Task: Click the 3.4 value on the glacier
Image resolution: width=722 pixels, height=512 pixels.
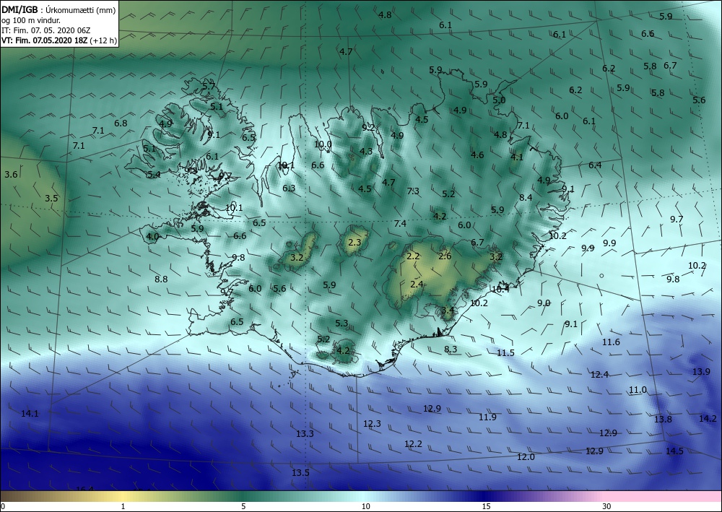Action: pyautogui.click(x=448, y=311)
